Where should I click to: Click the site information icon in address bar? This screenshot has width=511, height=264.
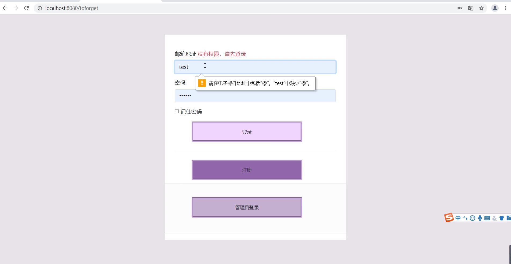click(40, 8)
